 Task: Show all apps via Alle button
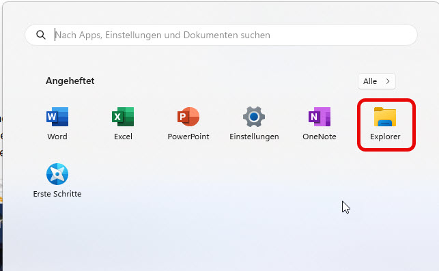point(377,81)
